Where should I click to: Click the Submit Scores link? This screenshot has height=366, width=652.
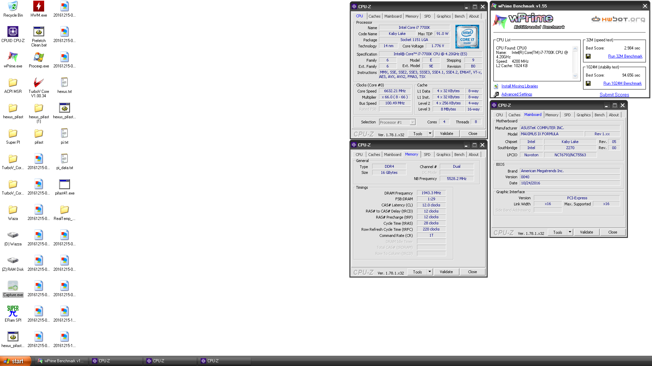point(614,95)
